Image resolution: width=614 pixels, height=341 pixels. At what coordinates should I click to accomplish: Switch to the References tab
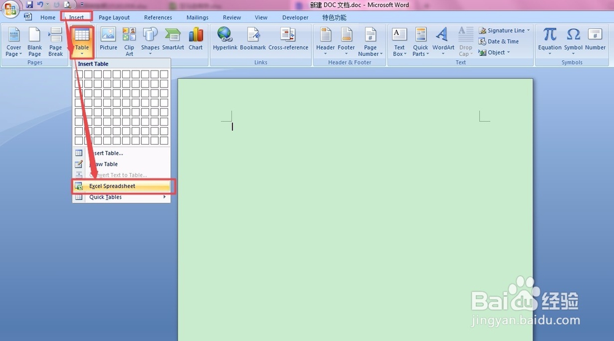(158, 18)
